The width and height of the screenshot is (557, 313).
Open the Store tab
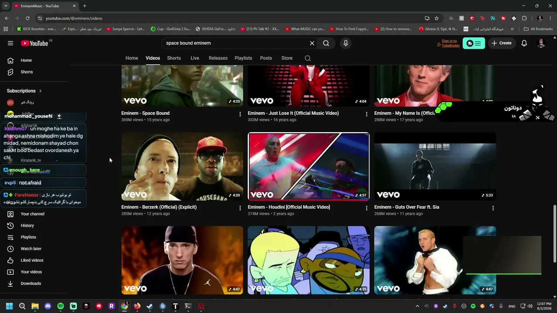pos(287,58)
